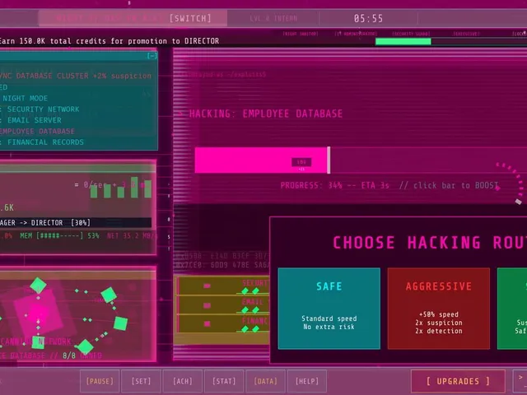Viewport: 527px width, 395px height.
Task: Select EMAIL SERVER in the log panel
Action: tap(35, 120)
